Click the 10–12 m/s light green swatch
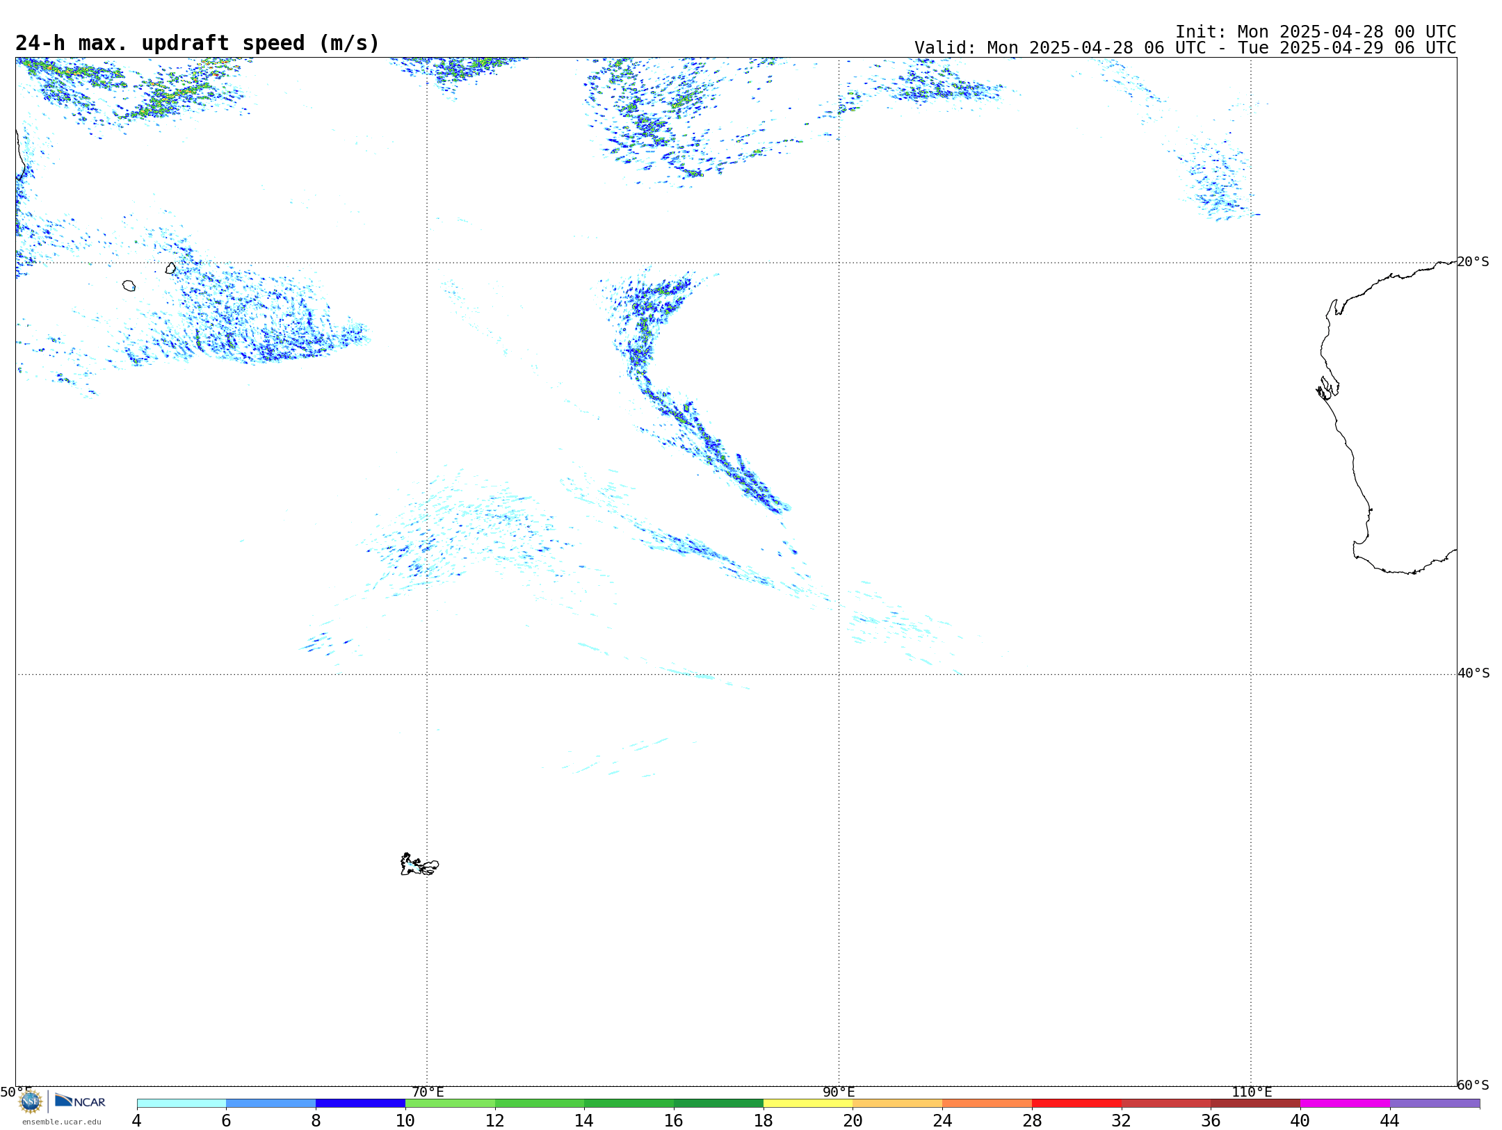The image size is (1502, 1130). click(x=451, y=1103)
